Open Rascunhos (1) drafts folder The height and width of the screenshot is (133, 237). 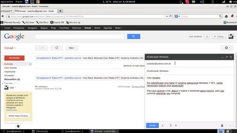(x=12, y=79)
